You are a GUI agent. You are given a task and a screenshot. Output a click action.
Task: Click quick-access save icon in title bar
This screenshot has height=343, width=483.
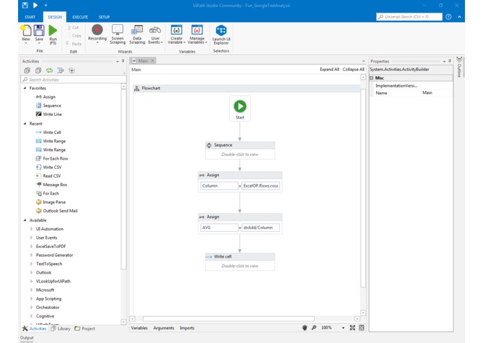coord(25,6)
